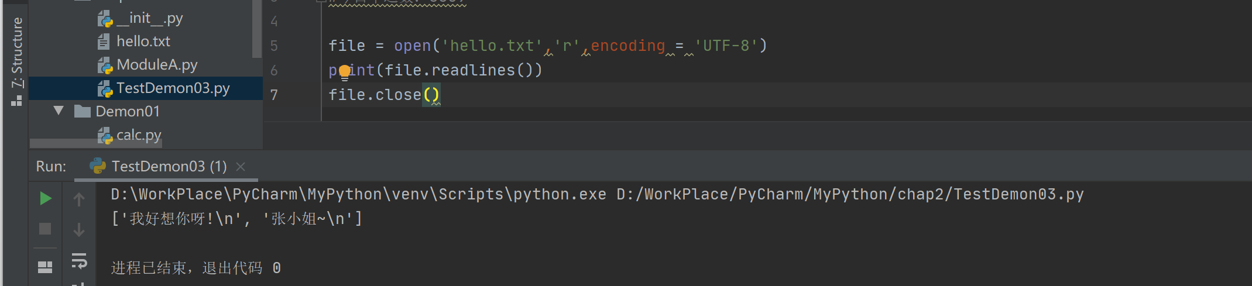This screenshot has height=286, width=1252.
Task: Click the 'UTF-8' string in code
Action: 726,46
